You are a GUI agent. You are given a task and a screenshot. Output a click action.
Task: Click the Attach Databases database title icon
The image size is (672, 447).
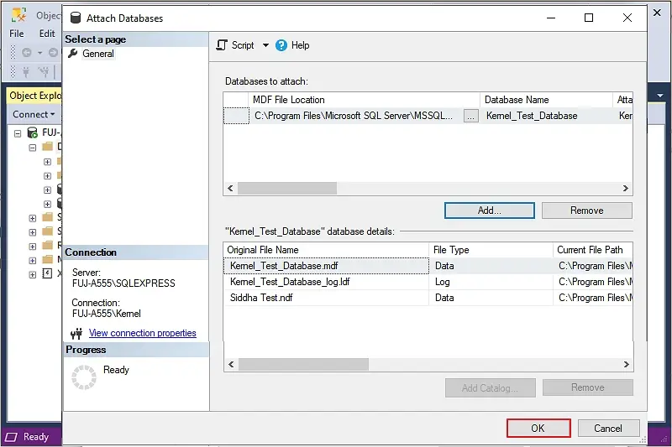point(76,18)
